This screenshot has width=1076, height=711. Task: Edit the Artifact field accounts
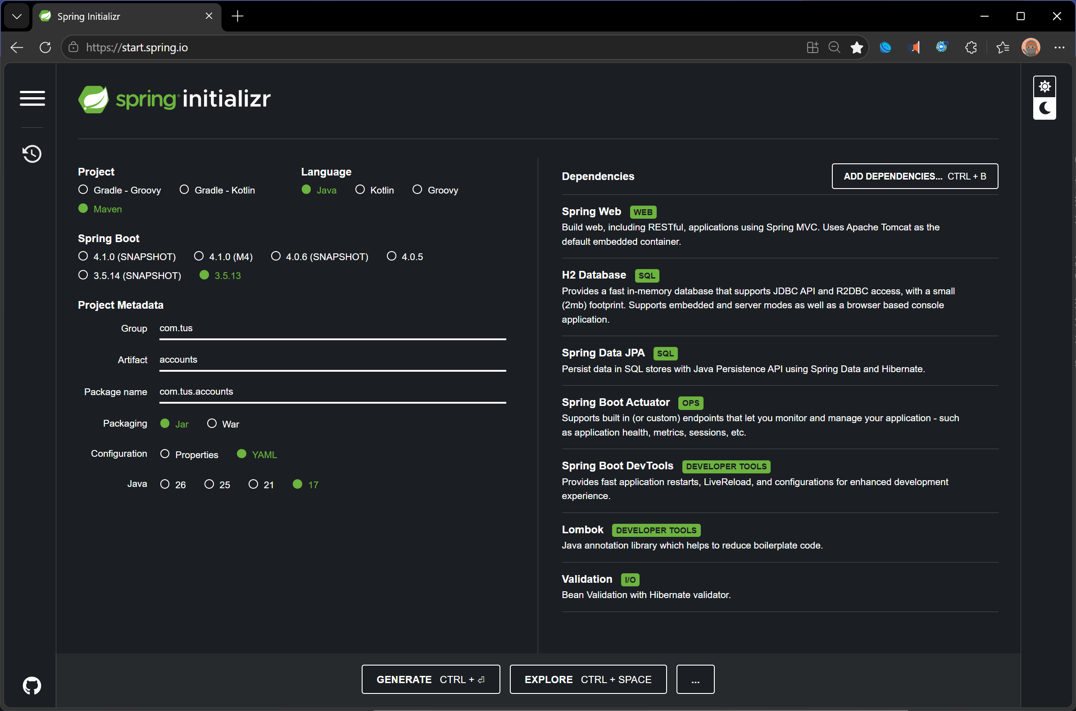pos(333,360)
